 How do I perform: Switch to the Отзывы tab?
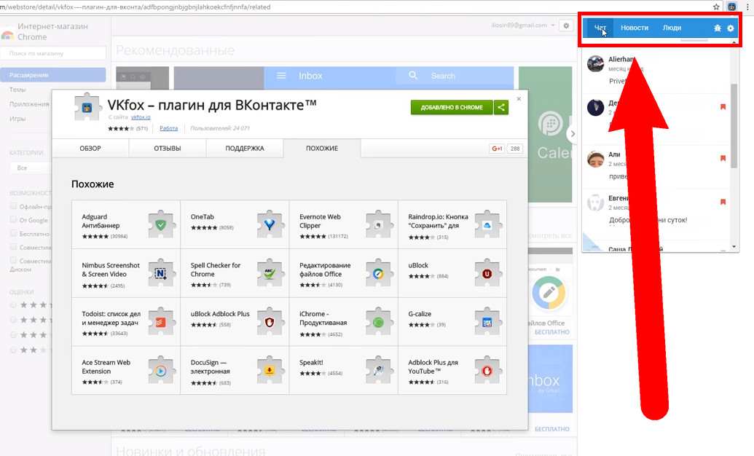(x=167, y=149)
